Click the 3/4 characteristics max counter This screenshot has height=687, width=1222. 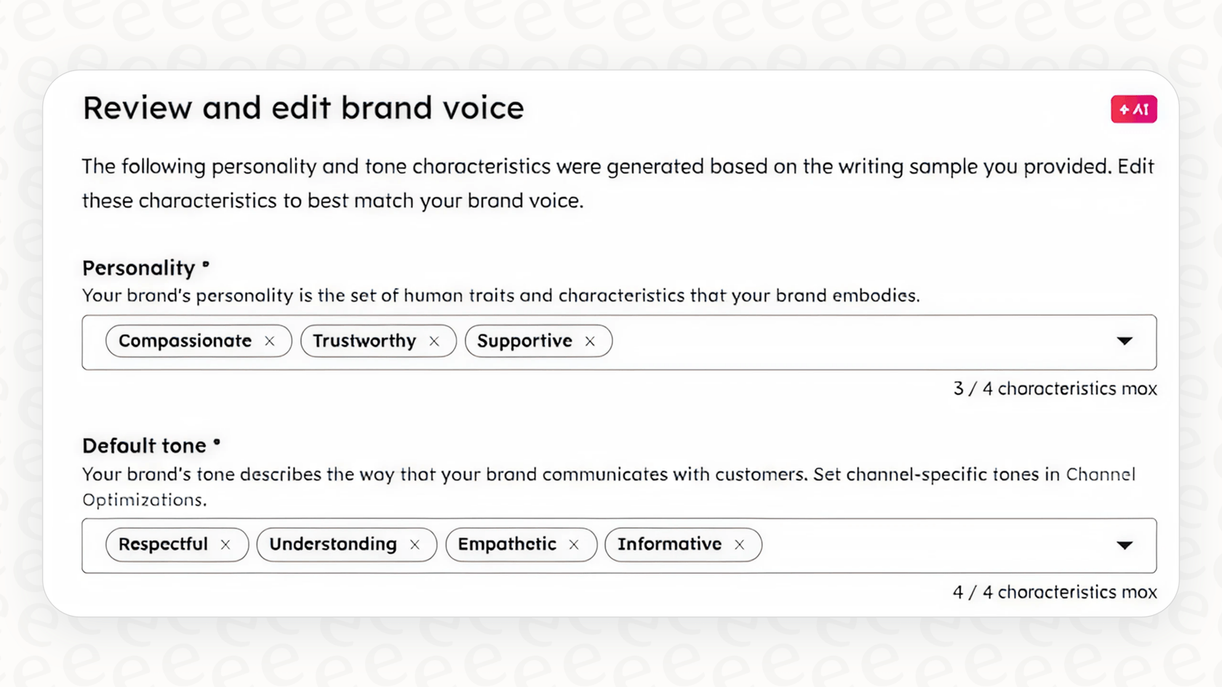1054,388
